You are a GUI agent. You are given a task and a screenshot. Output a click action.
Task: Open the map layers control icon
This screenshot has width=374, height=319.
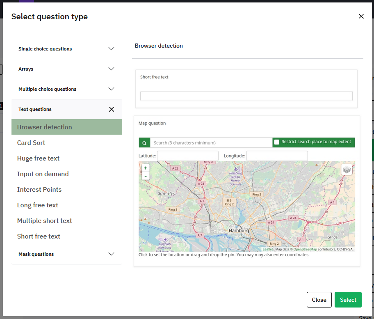click(x=347, y=170)
